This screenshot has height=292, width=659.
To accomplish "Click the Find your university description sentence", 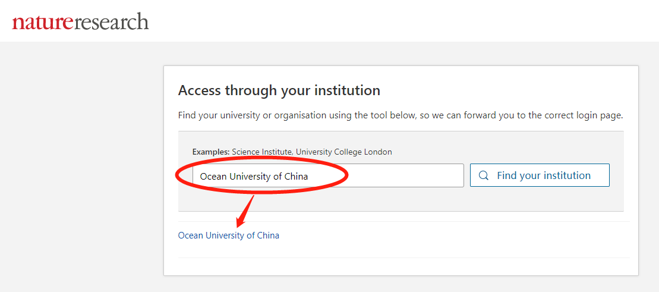I will click(400, 115).
